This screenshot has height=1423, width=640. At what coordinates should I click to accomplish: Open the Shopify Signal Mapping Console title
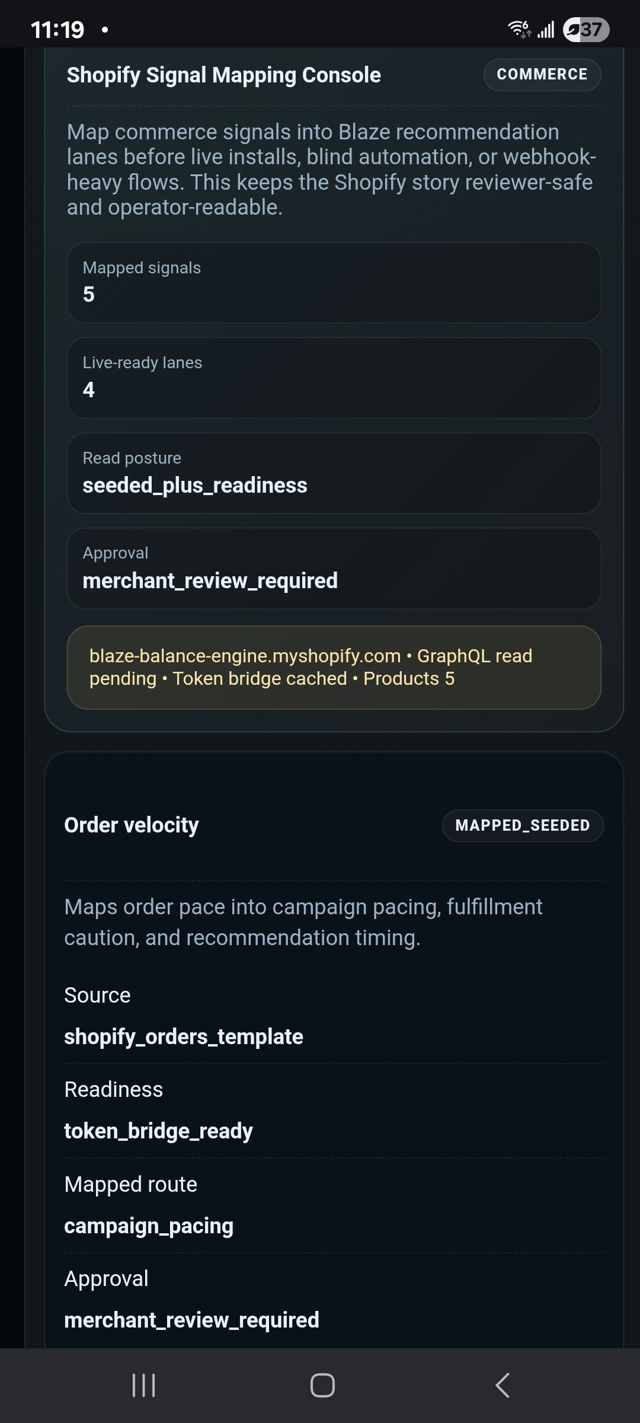[223, 75]
